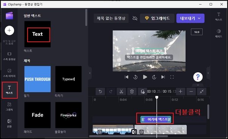The width and height of the screenshot is (228, 139).
Task: Edit the 제목 없는 동영상 project title
Action: (111, 18)
